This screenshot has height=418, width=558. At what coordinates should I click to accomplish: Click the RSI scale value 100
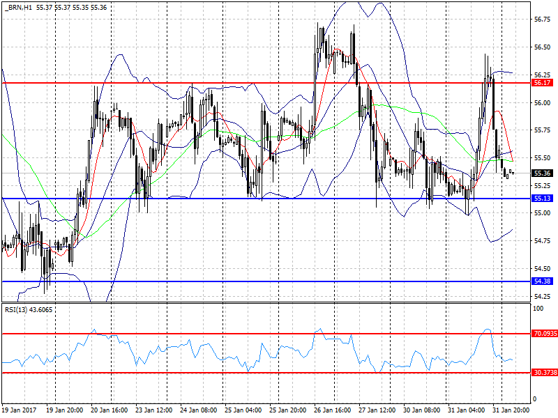pyautogui.click(x=538, y=308)
